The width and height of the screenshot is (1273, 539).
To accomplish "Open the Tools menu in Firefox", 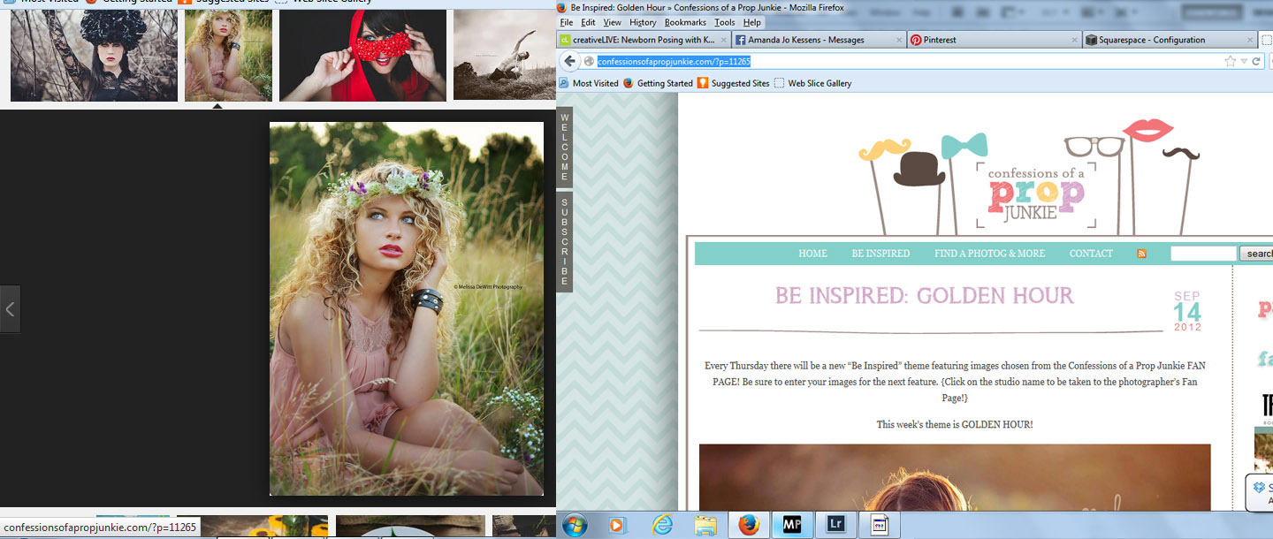I will (724, 22).
